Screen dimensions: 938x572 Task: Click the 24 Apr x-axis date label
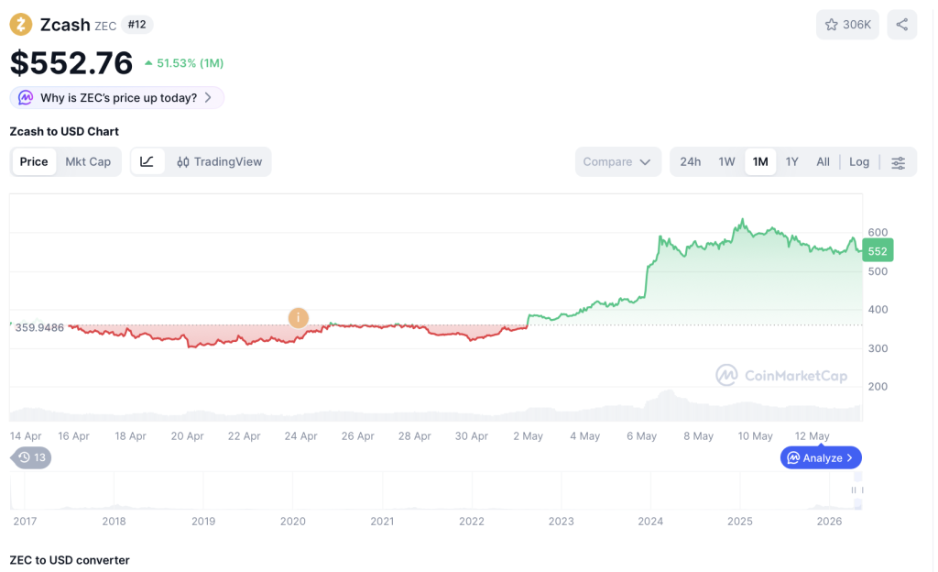tap(300, 436)
